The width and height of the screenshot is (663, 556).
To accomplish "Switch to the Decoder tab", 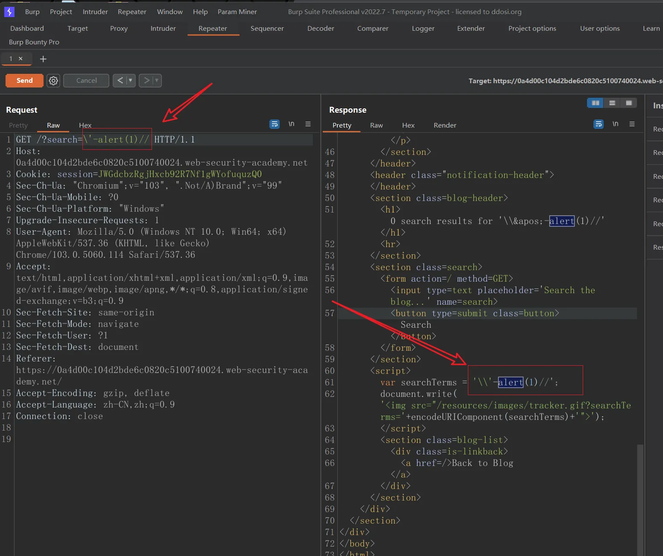I will coord(321,29).
